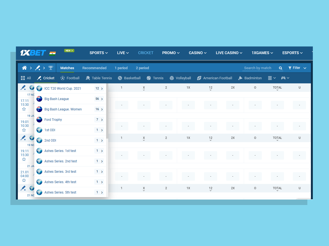Image resolution: width=329 pixels, height=246 pixels.
Task: Go to the CRICKET nav link
Action: 146,53
